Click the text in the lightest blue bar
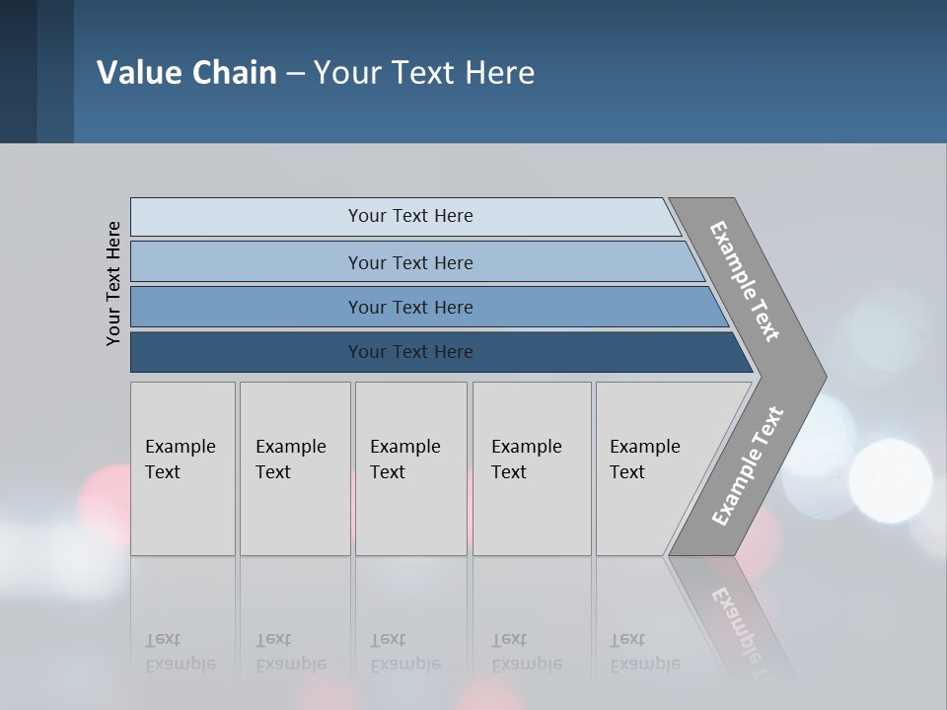Image resolution: width=947 pixels, height=710 pixels. 410,216
